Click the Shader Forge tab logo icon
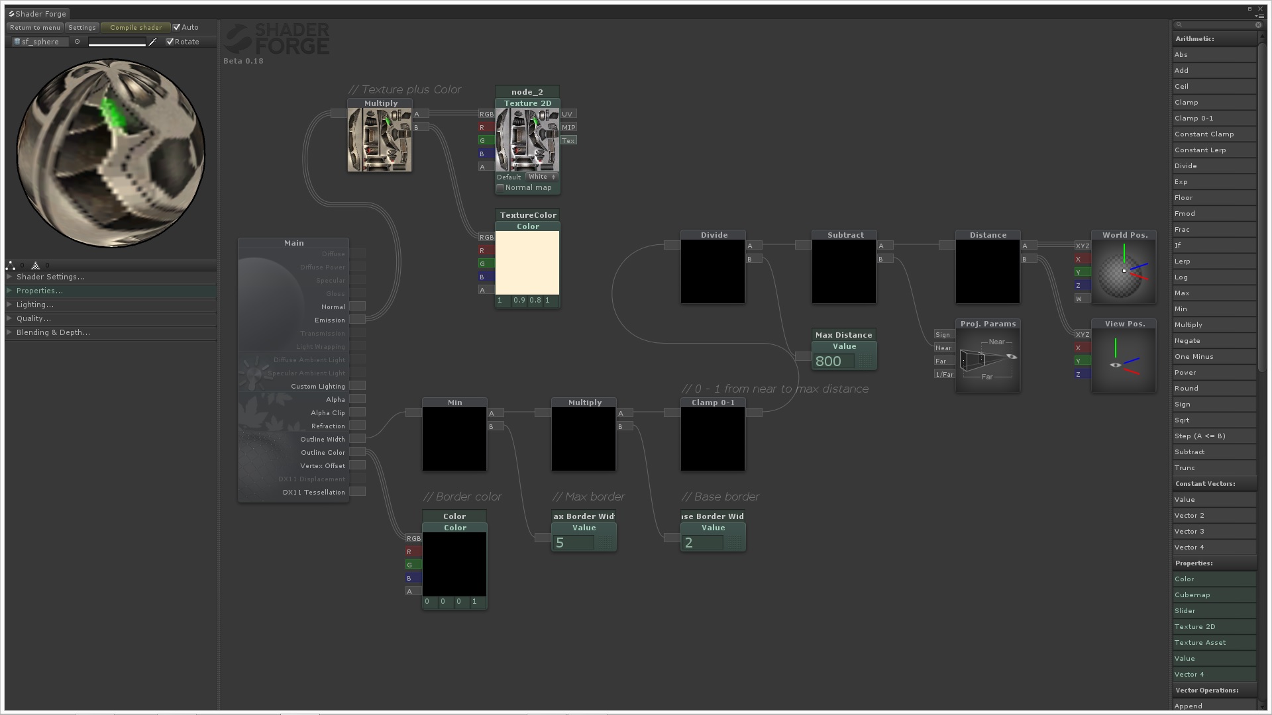Image resolution: width=1272 pixels, height=715 pixels. tap(11, 14)
